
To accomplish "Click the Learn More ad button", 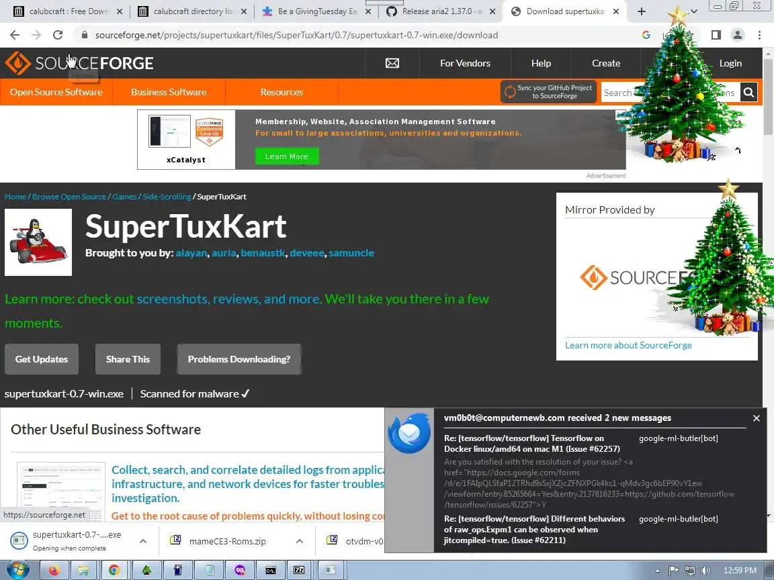I will 287,156.
